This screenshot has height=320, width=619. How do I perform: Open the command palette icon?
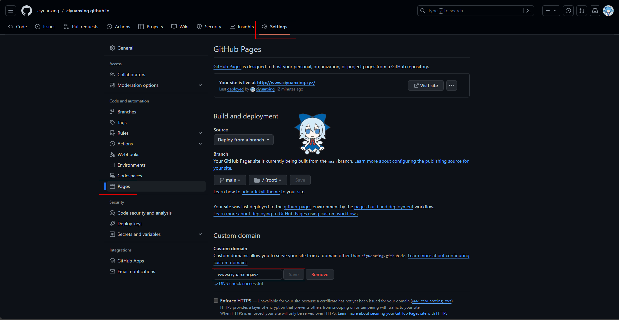pyautogui.click(x=528, y=11)
